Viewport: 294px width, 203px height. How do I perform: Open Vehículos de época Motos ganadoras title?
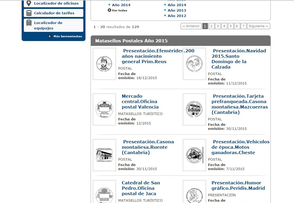pyautogui.click(x=240, y=147)
